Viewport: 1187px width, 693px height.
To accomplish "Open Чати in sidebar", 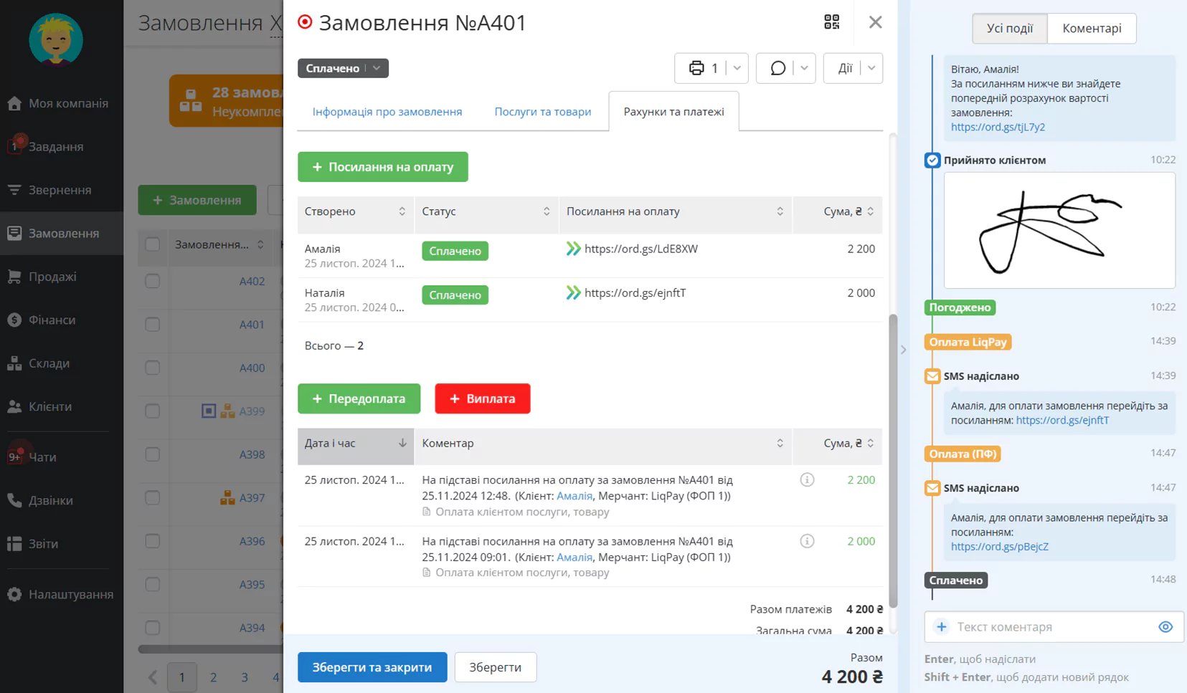I will point(62,457).
